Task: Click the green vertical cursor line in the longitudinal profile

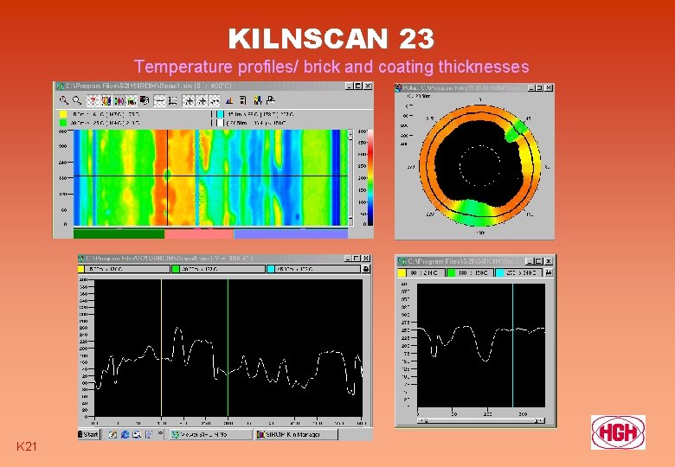Action: 228,348
